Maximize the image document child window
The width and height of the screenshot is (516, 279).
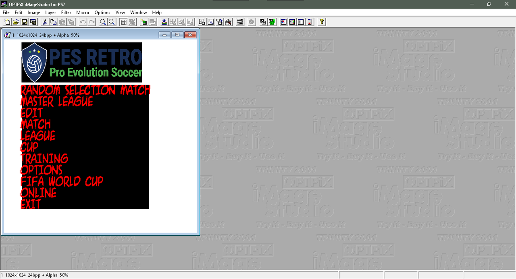coord(177,35)
